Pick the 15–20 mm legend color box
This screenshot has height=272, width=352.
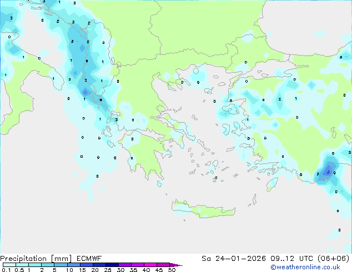[x=86, y=265]
